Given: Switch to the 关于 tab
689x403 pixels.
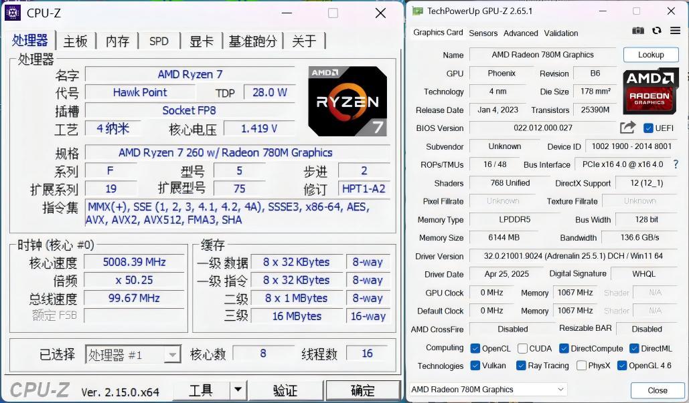Looking at the screenshot, I should click(304, 41).
